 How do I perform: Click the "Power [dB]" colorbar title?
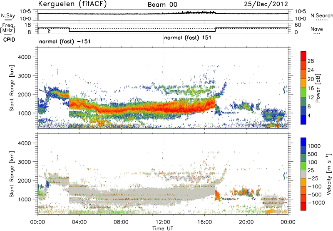coord(318,88)
